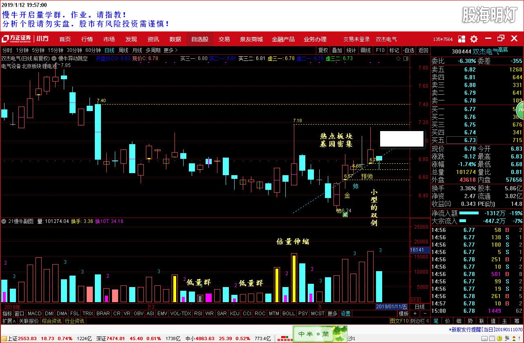Select the 周线 weekly period

tap(123, 50)
